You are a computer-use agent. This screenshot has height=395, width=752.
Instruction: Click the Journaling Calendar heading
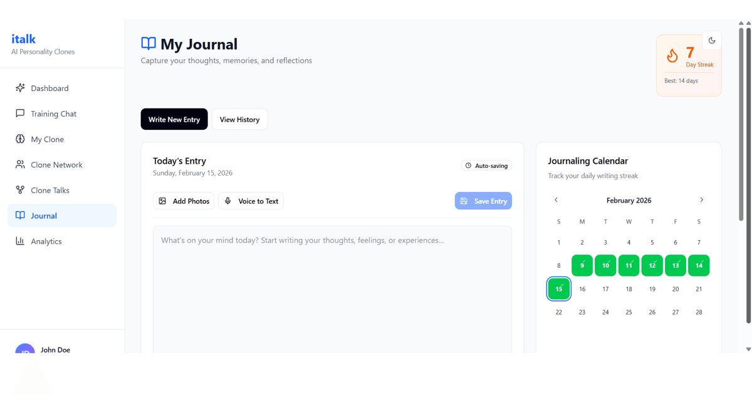[x=588, y=161]
